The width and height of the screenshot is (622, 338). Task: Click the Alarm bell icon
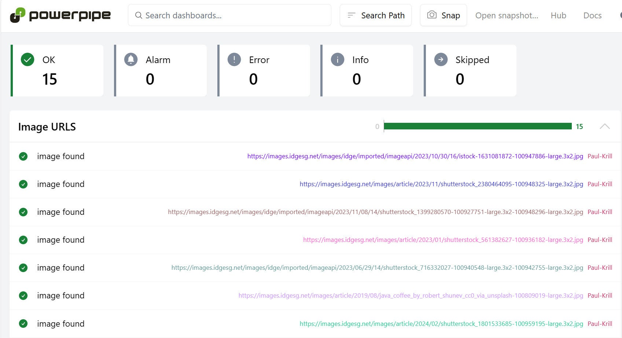[131, 59]
